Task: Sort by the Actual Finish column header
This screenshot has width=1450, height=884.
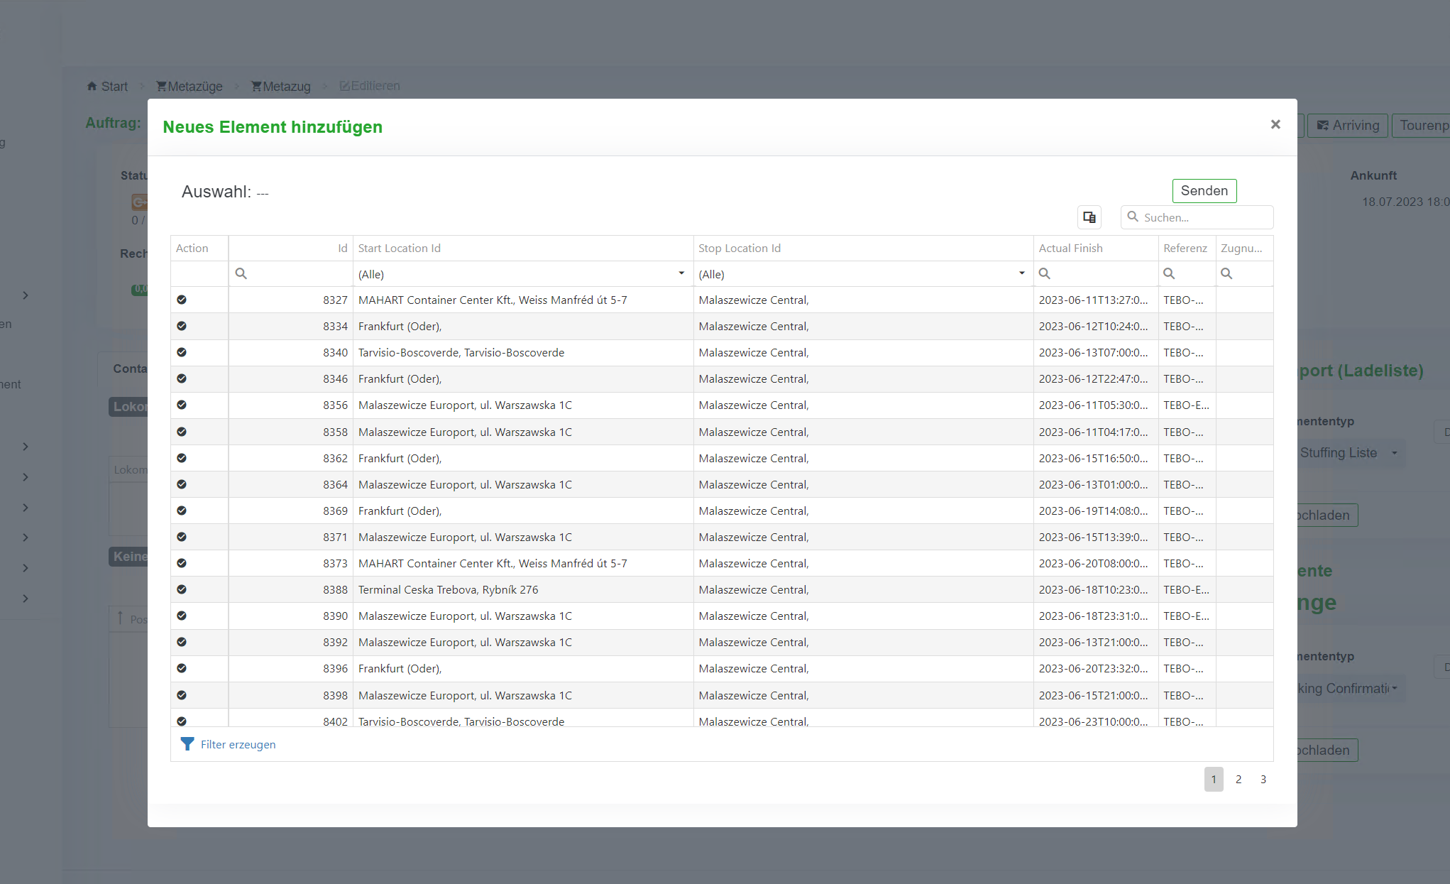Action: coord(1070,249)
